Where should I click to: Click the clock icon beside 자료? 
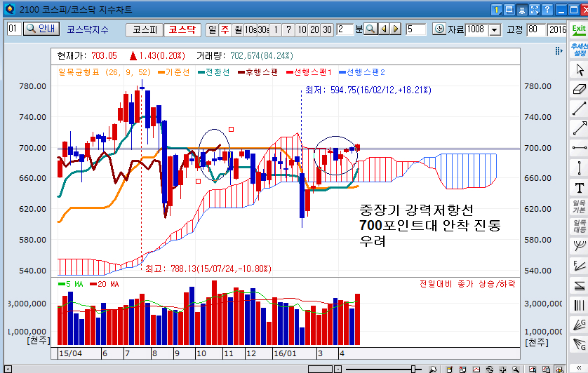[439, 29]
